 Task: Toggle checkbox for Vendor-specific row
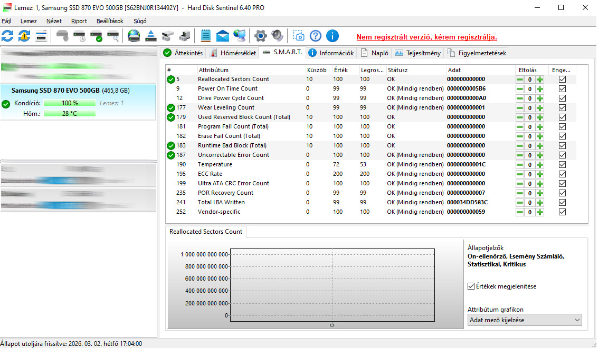pyautogui.click(x=562, y=212)
